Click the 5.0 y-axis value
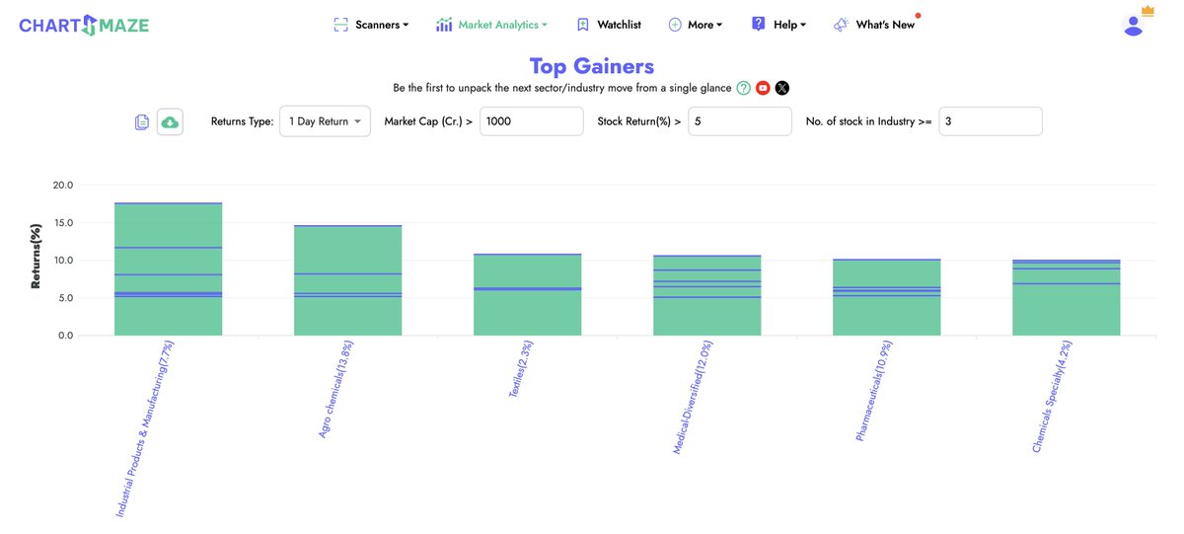Viewport: 1184px width, 534px height. (x=65, y=298)
